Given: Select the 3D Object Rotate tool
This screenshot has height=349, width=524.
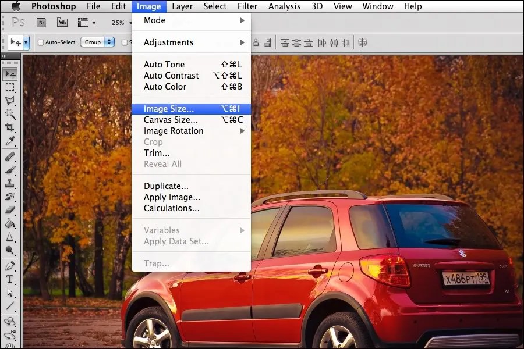Looking at the screenshot, I should pos(10,322).
